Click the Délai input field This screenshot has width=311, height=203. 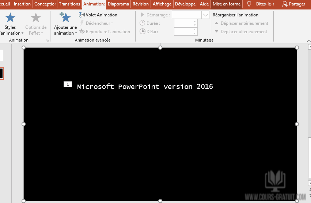183,32
